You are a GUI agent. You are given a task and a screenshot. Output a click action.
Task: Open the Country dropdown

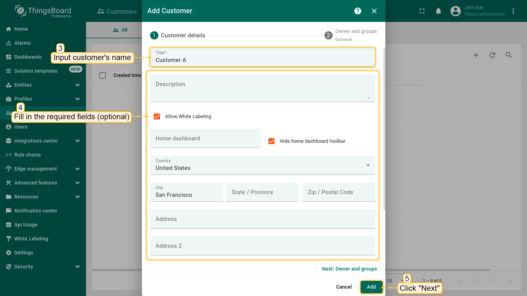pyautogui.click(x=262, y=165)
